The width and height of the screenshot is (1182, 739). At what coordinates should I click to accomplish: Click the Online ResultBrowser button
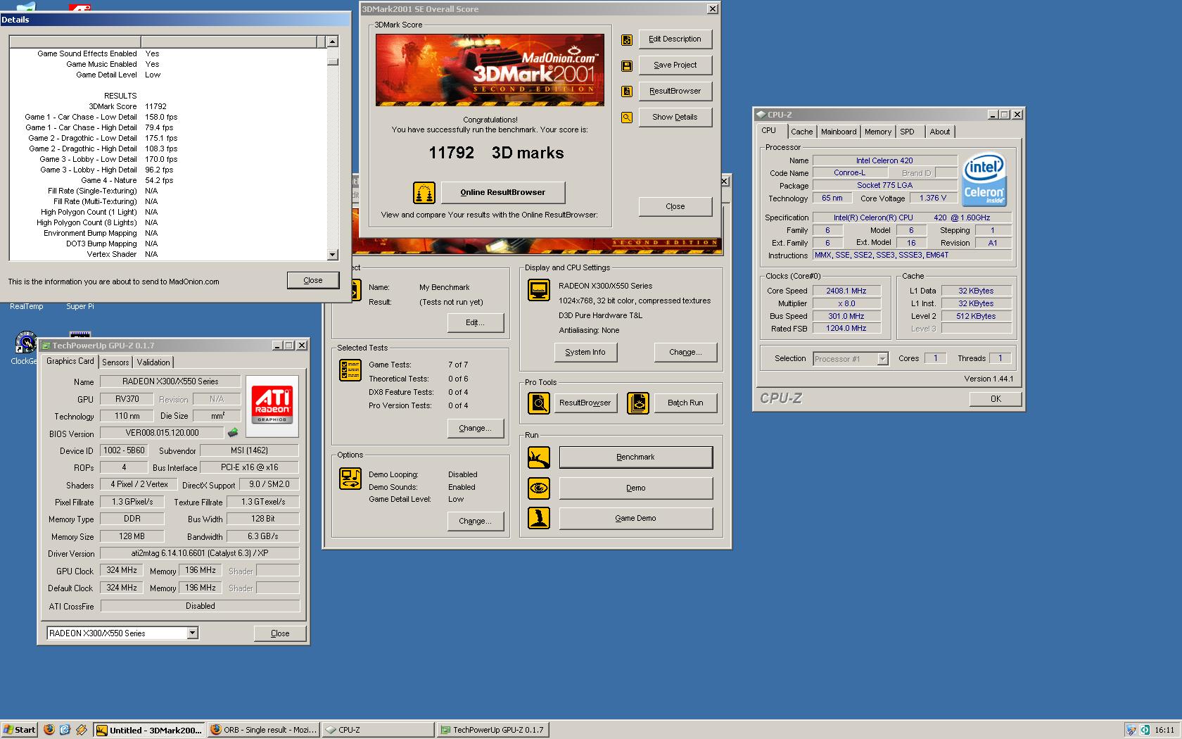503,192
